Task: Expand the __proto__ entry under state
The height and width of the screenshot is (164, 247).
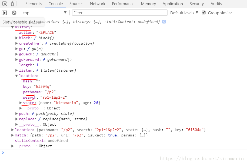Action: coord(21,108)
